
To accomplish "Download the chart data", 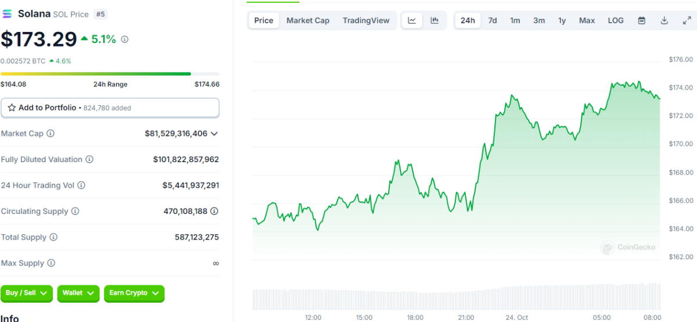I will [664, 20].
